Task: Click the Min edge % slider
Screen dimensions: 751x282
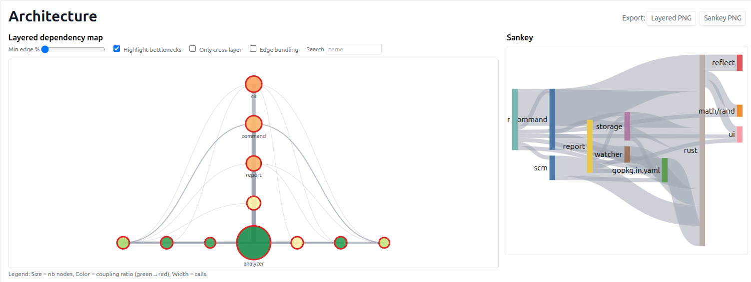Action: click(x=74, y=49)
